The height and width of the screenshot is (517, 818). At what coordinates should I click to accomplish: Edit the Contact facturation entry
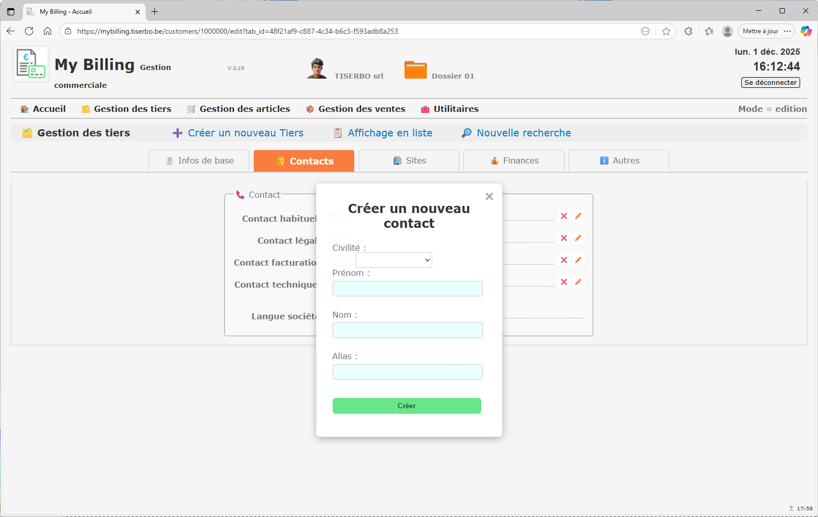578,260
